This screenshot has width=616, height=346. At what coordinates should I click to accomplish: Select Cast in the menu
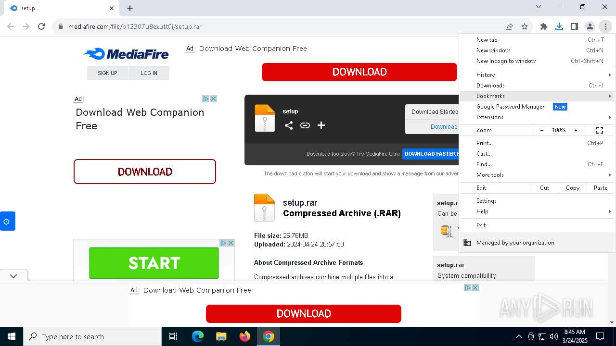click(538, 154)
